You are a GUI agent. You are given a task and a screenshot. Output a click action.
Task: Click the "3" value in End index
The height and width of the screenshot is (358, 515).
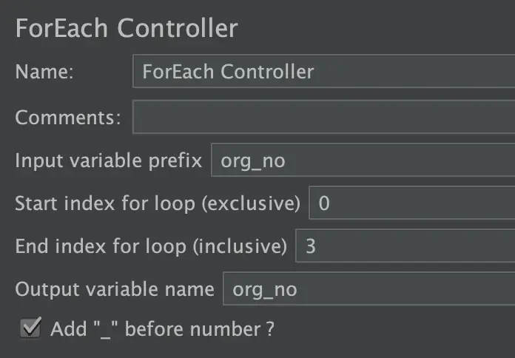tap(311, 246)
